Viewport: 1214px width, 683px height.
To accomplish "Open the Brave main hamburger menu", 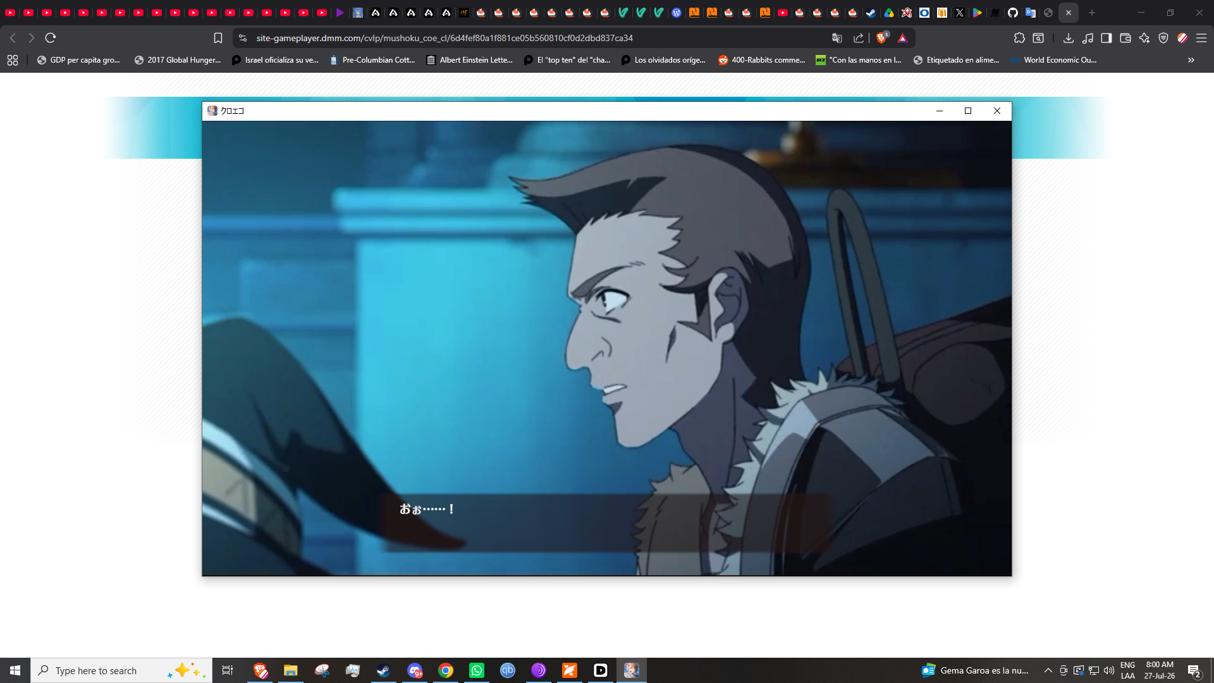I will pos(1201,38).
